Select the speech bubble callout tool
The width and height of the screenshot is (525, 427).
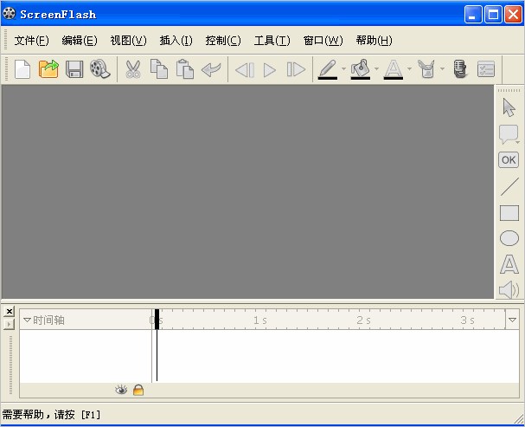coord(509,134)
